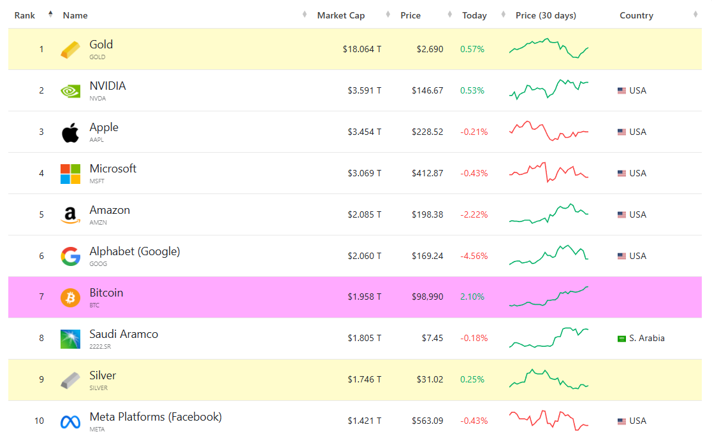The height and width of the screenshot is (441, 712).
Task: Click the S. Arabia country flag
Action: coord(621,339)
